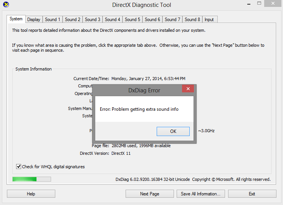Select the System tab

pyautogui.click(x=16, y=19)
